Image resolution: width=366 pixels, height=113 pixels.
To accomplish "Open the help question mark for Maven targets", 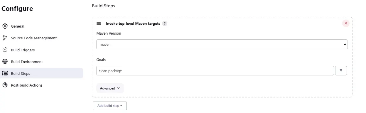I will (x=165, y=23).
